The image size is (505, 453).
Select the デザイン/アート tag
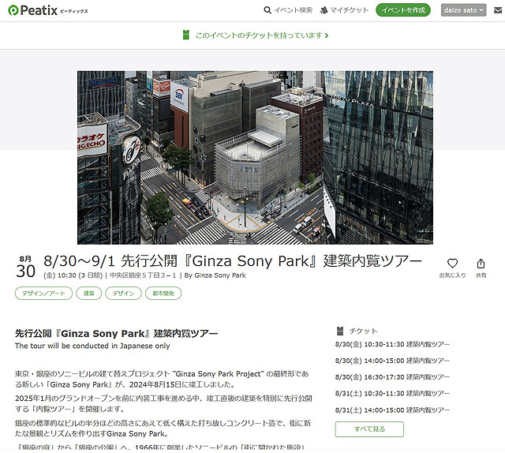[x=43, y=294]
